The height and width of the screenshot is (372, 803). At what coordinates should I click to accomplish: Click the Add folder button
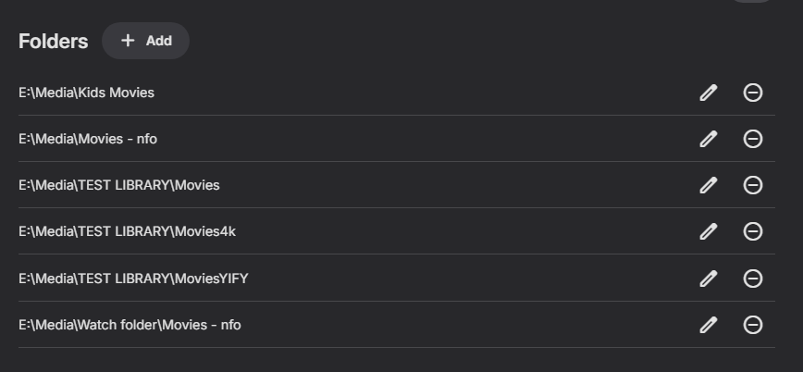145,41
